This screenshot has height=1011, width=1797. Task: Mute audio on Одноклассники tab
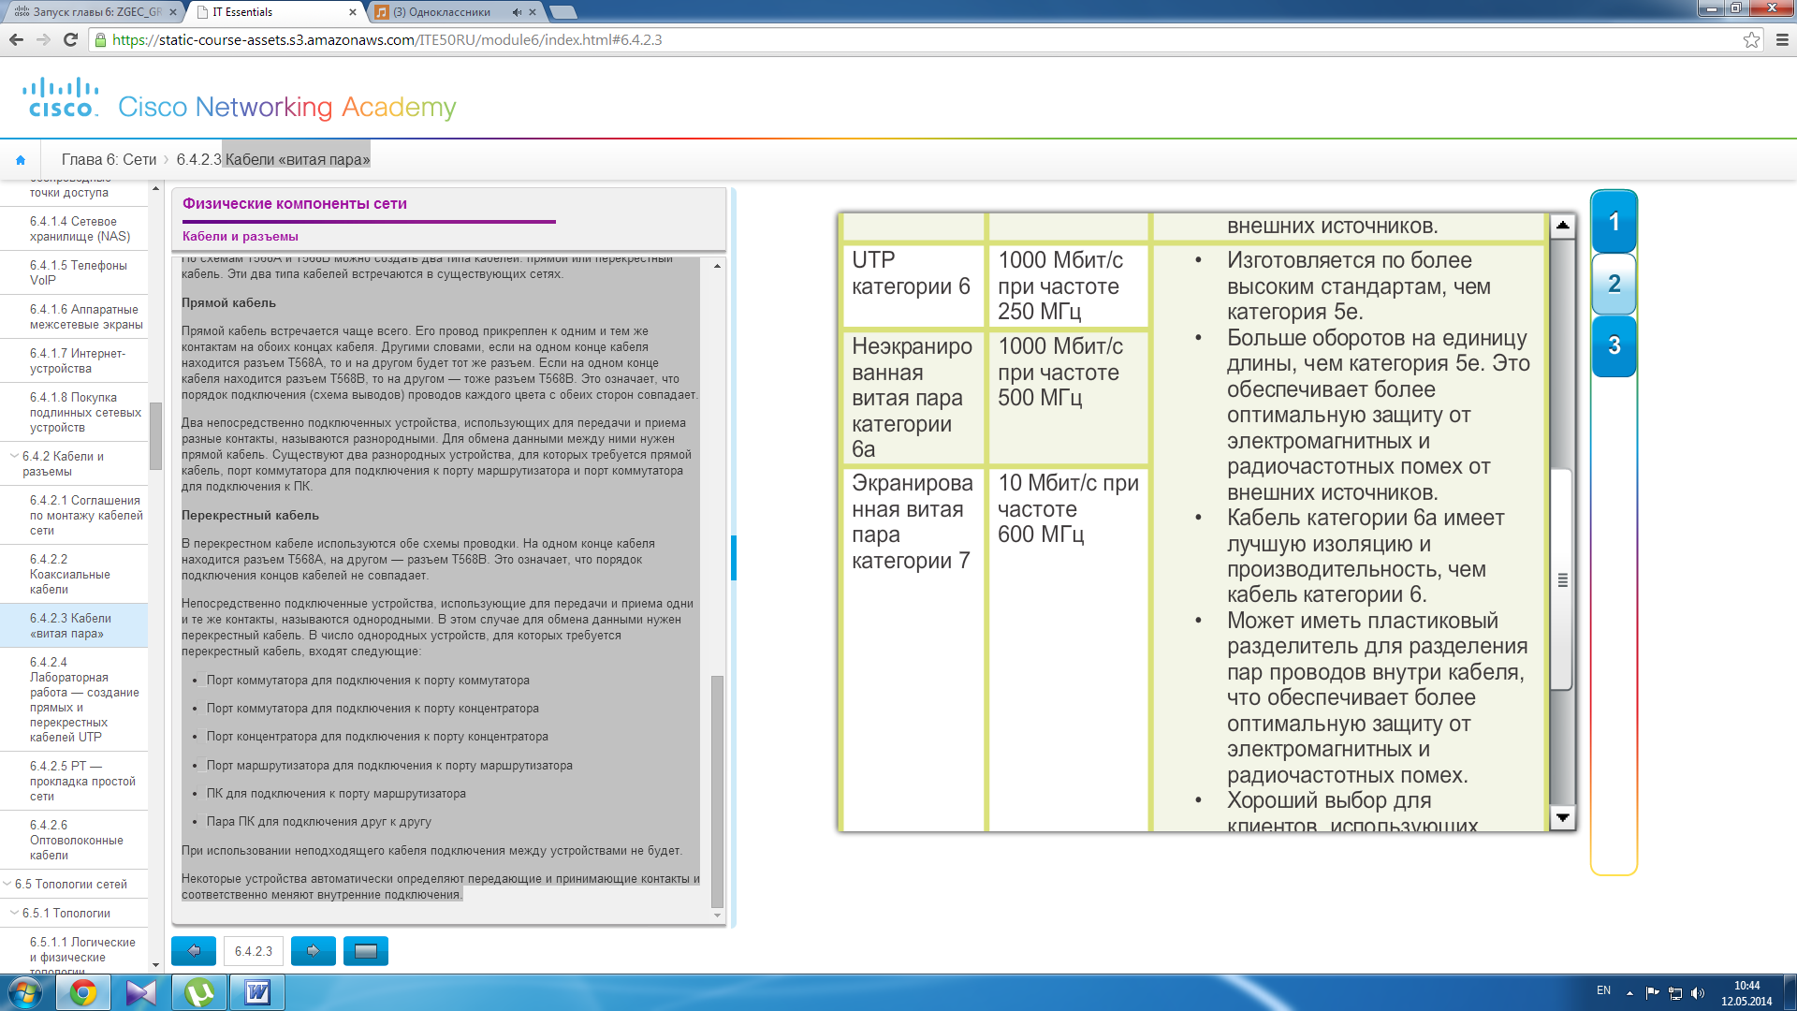pyautogui.click(x=517, y=12)
